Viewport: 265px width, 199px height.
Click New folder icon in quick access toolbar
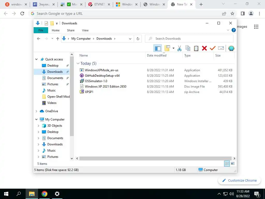pos(52,23)
